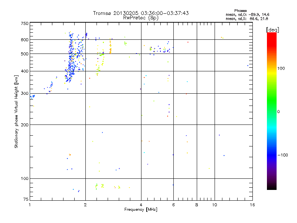This screenshot has height=223, width=297.
Task: Click the 'Phases' header label
Action: coord(240,11)
